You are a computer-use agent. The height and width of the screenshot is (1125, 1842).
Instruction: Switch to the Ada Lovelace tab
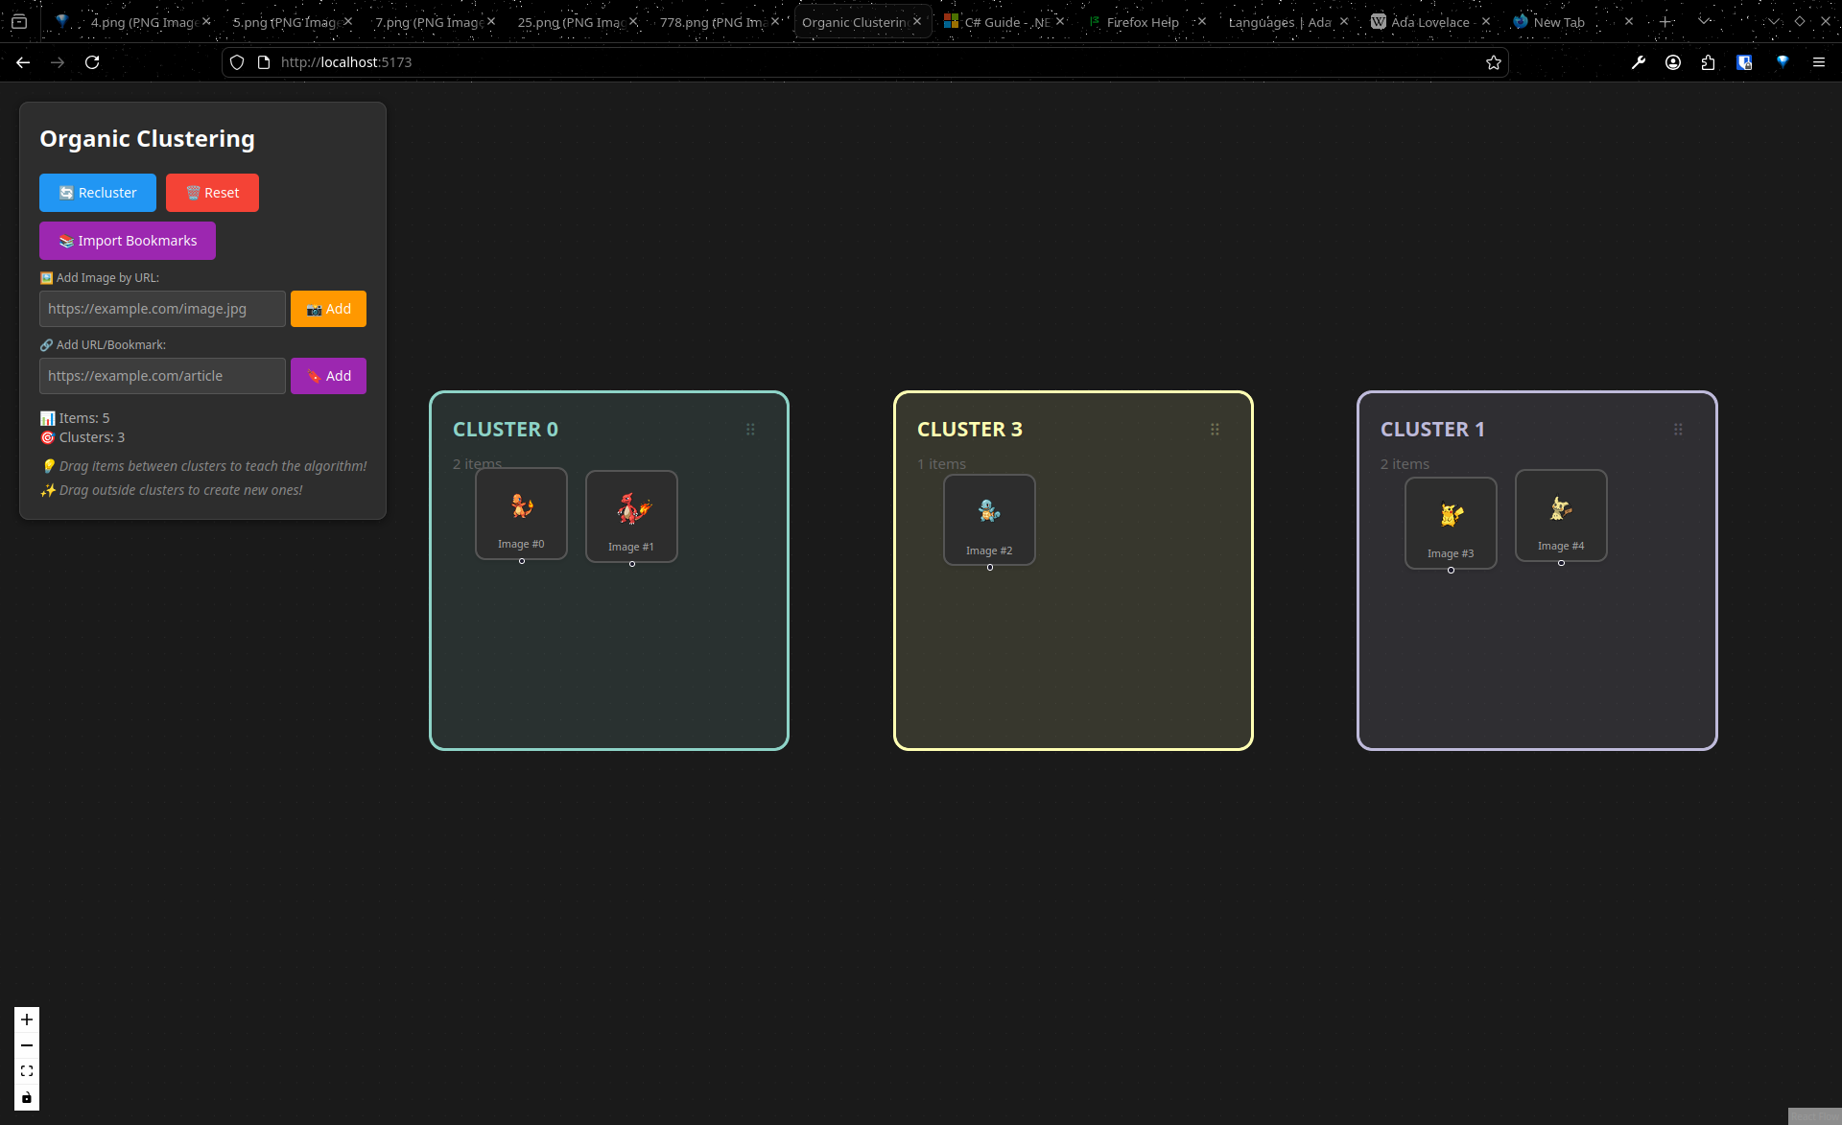1429,22
